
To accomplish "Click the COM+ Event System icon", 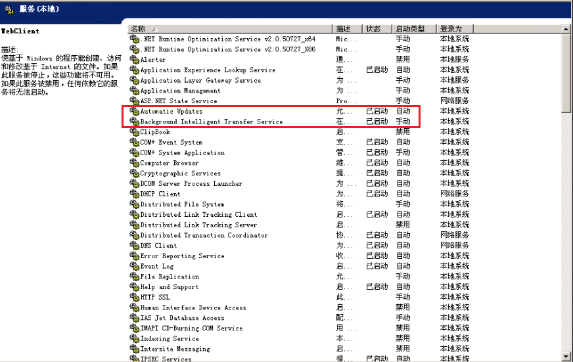I will point(135,142).
